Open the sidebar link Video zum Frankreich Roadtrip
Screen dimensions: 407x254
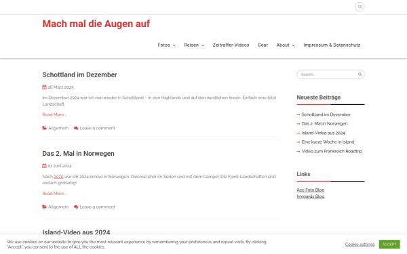[332, 151]
